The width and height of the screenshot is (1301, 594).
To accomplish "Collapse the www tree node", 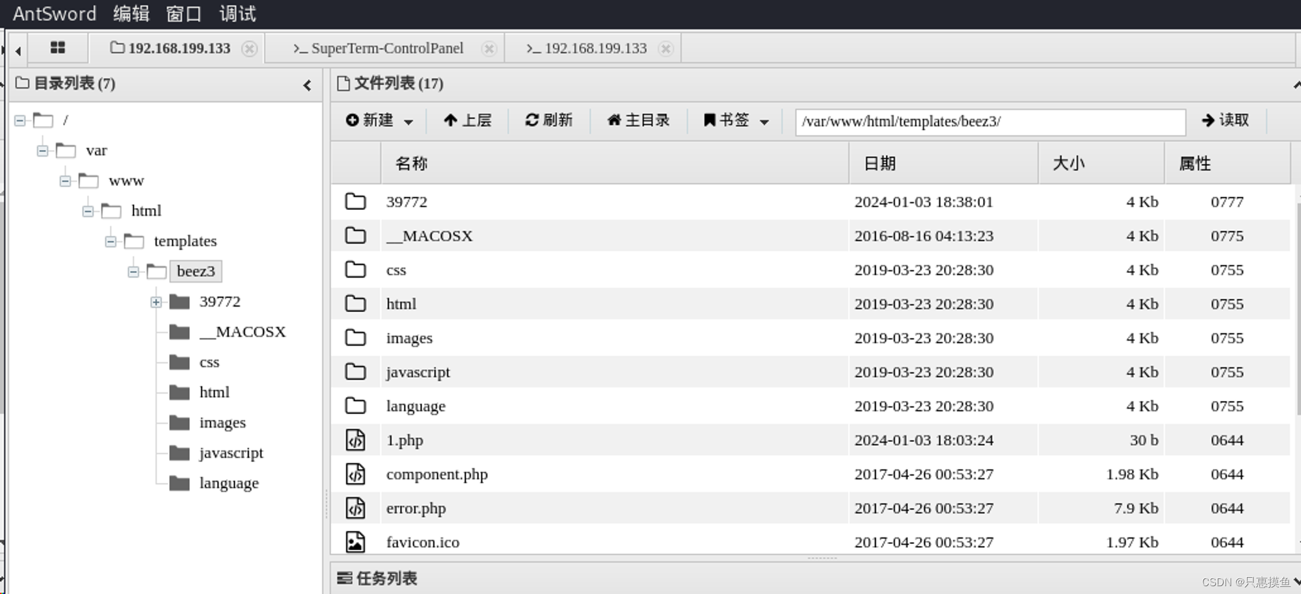I will click(65, 181).
